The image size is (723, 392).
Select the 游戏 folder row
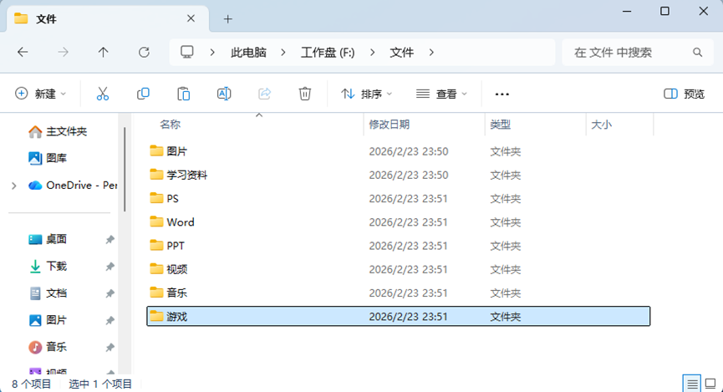coord(399,317)
